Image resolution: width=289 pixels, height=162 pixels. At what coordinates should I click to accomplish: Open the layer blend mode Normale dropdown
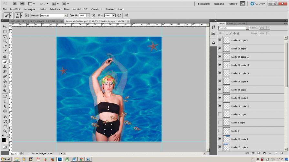pos(247,28)
